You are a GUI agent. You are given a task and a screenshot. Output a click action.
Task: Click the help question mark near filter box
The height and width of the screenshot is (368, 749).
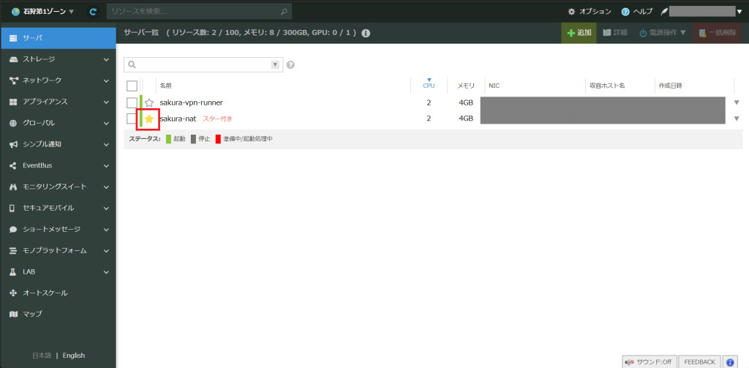[x=290, y=65]
